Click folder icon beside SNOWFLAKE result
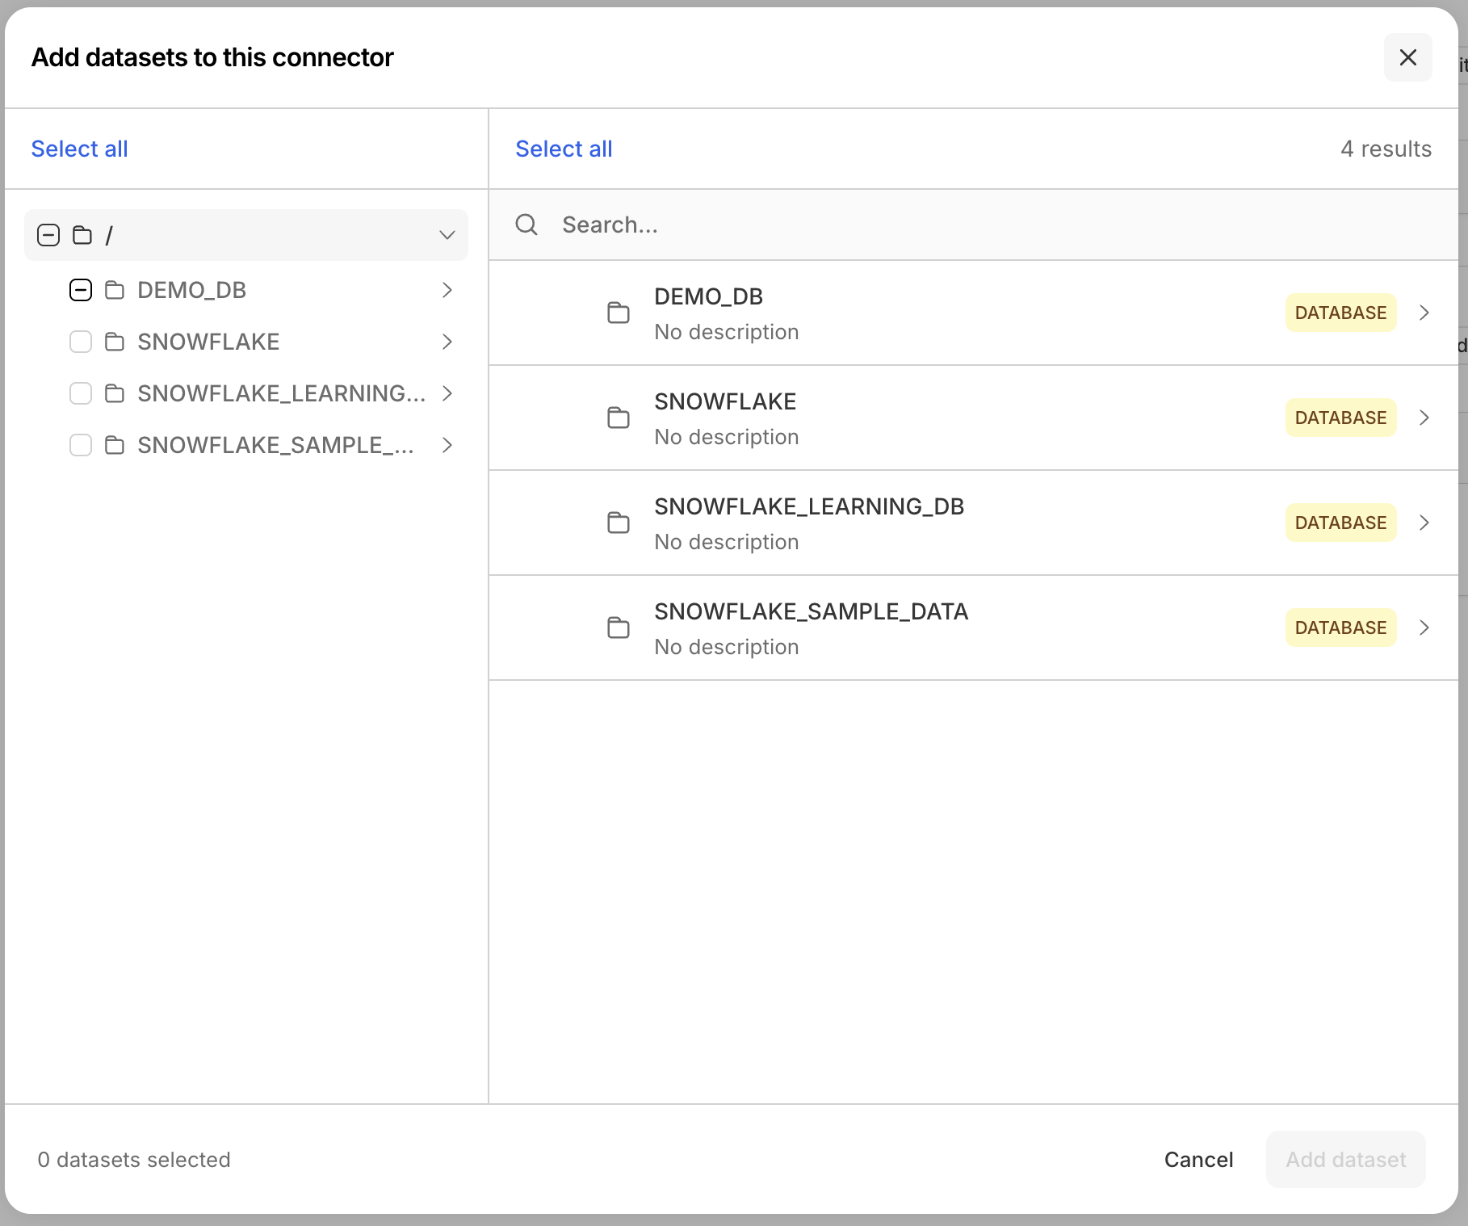The height and width of the screenshot is (1226, 1468). coord(619,418)
